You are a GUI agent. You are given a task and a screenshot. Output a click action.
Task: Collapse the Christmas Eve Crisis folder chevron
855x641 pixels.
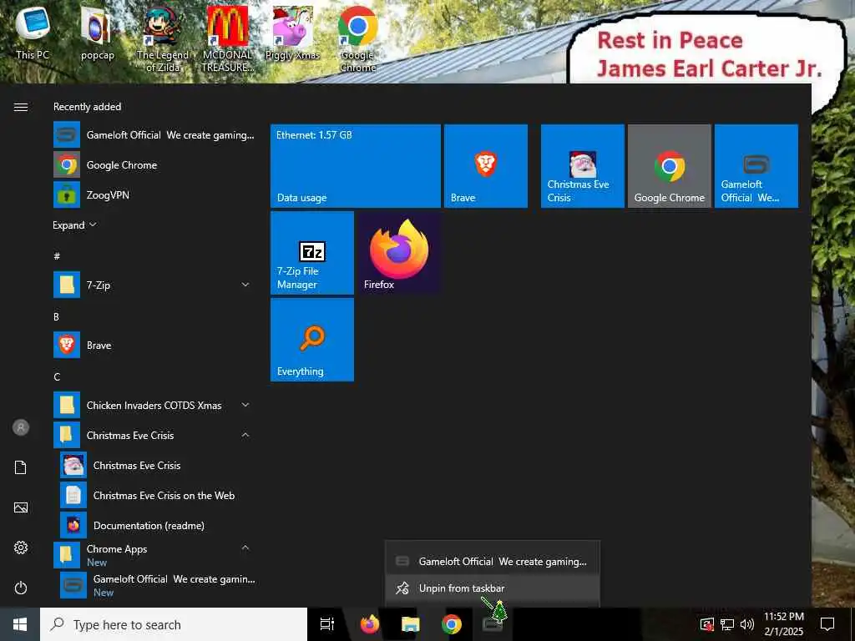pos(245,435)
